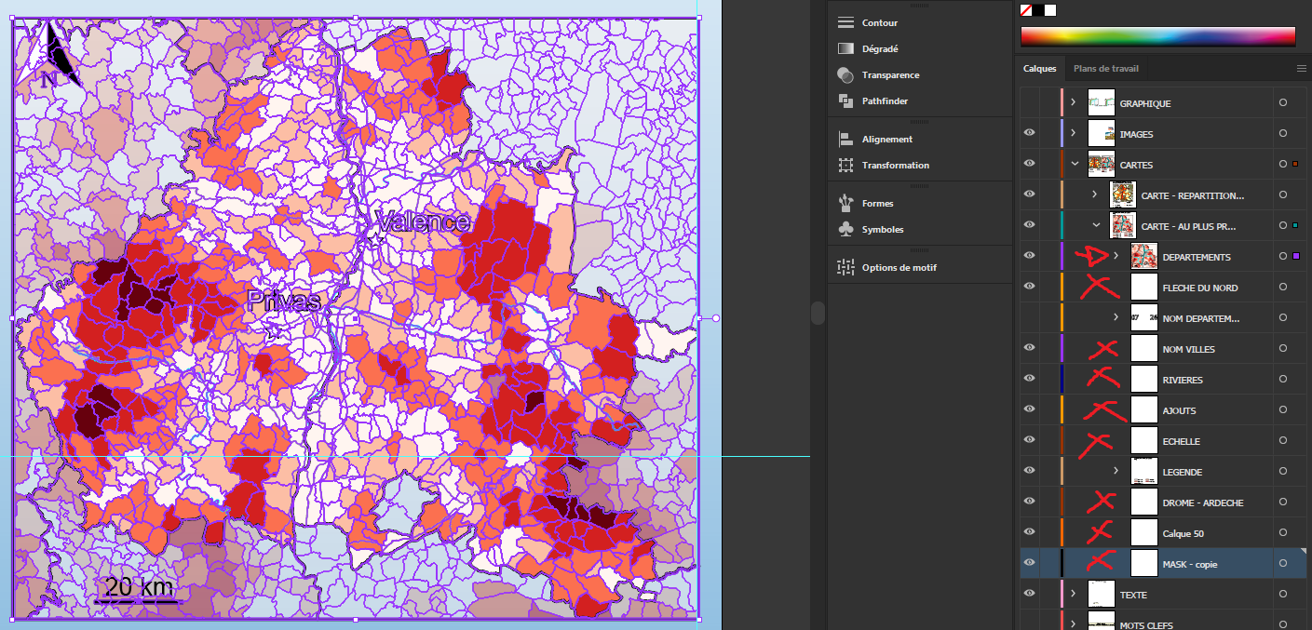Expand the LEGENDE sublayer
The image size is (1312, 630).
click(1116, 471)
